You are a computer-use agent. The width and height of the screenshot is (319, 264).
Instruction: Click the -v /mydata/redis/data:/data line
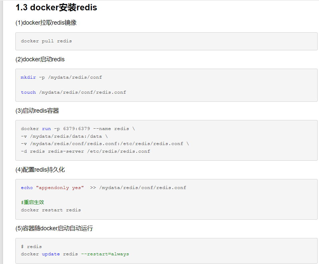tap(64, 136)
